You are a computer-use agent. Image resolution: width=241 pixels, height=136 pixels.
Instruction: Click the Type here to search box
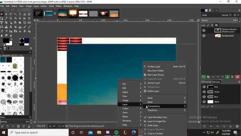tap(38, 133)
